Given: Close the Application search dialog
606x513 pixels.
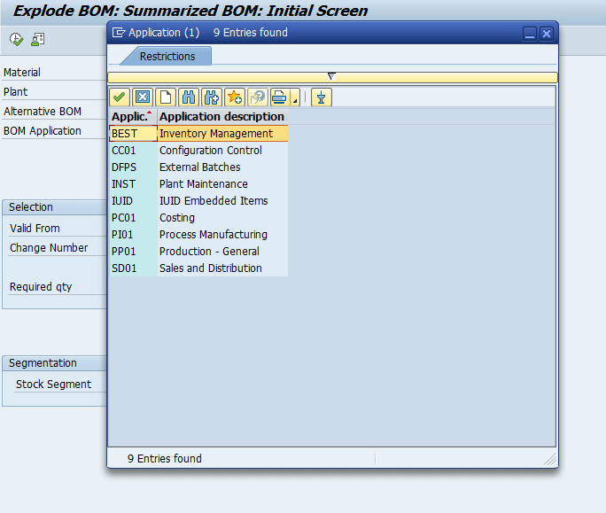Looking at the screenshot, I should click(x=547, y=34).
